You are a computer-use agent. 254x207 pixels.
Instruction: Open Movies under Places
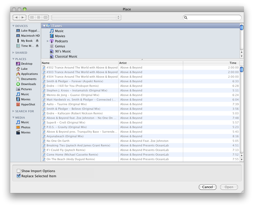pyautogui.click(x=23, y=99)
